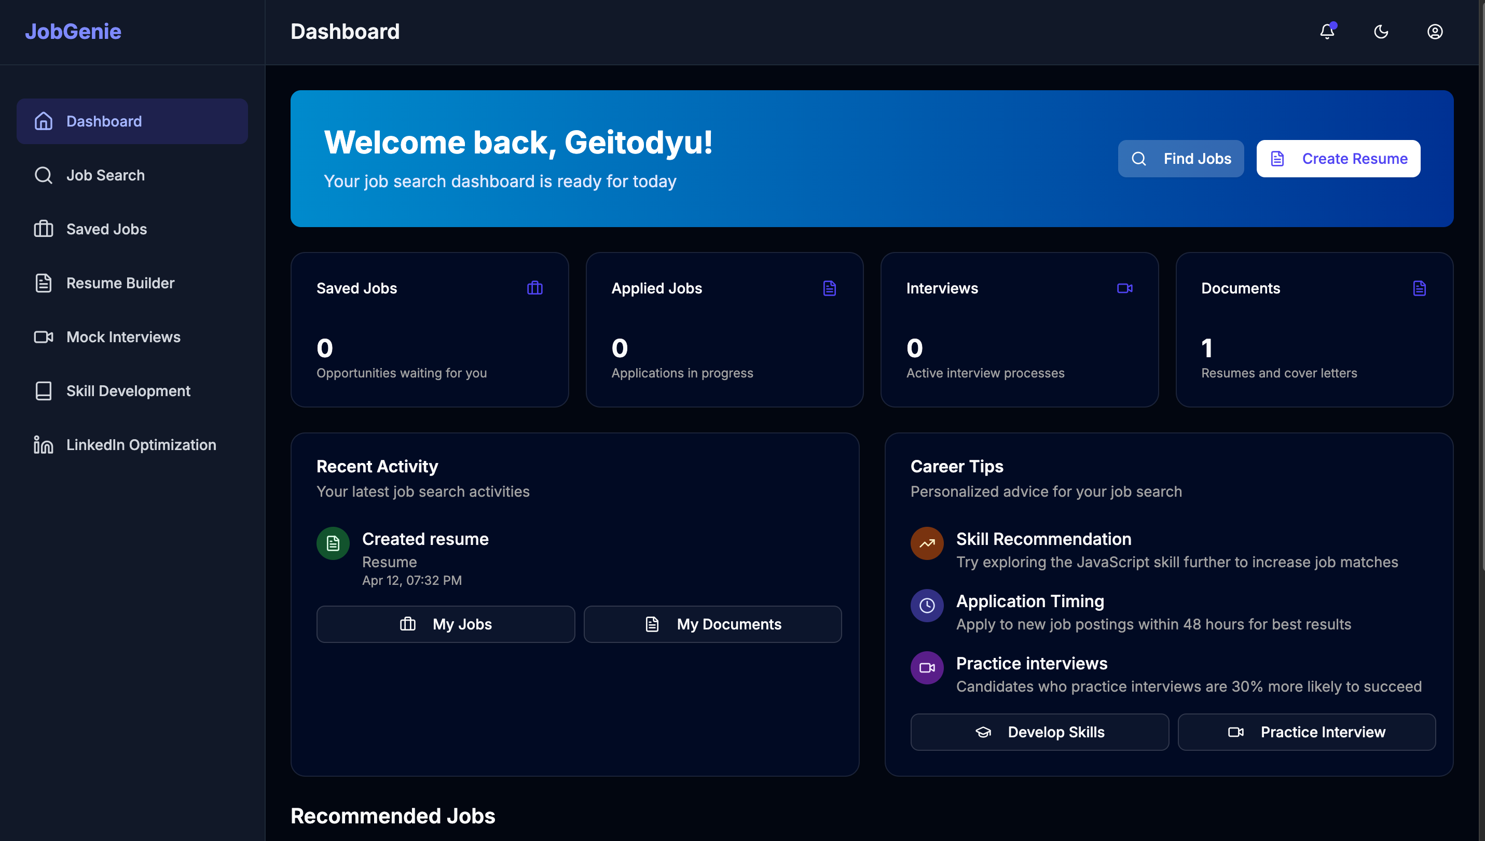This screenshot has height=841, width=1485.
Task: Select Mock Interviews sidebar item
Action: click(x=123, y=337)
